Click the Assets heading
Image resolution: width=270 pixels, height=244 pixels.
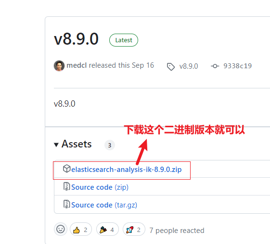click(x=77, y=144)
